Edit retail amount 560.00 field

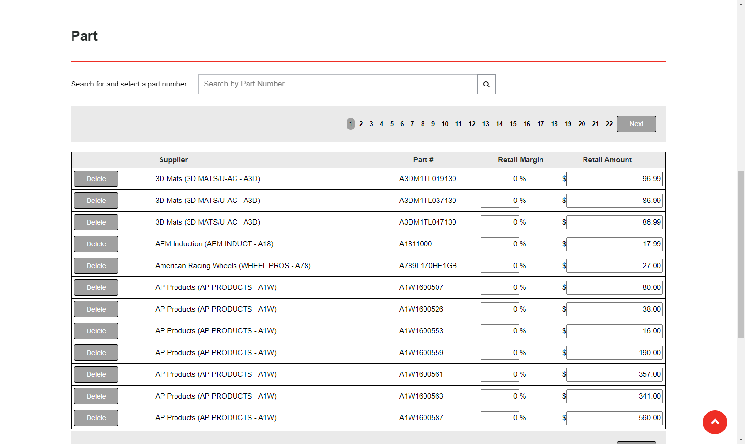coord(614,418)
